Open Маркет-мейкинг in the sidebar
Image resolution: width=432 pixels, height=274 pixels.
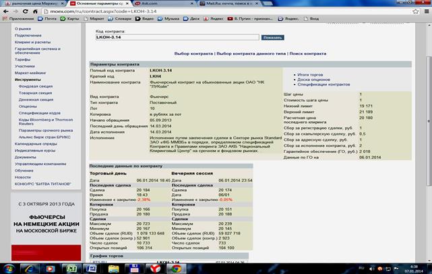pyautogui.click(x=30, y=73)
